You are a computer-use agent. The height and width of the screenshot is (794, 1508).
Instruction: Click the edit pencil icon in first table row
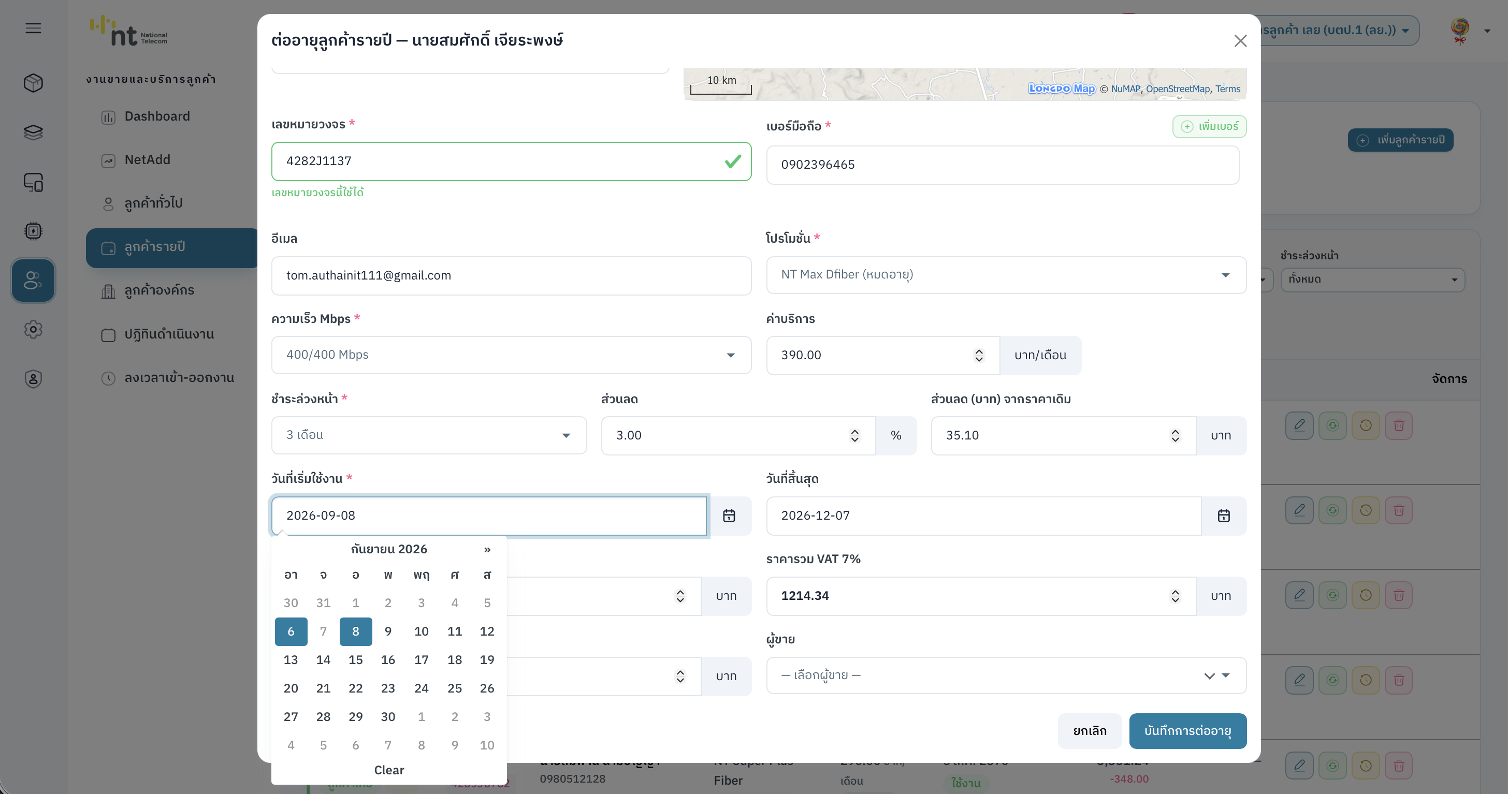[x=1300, y=425]
